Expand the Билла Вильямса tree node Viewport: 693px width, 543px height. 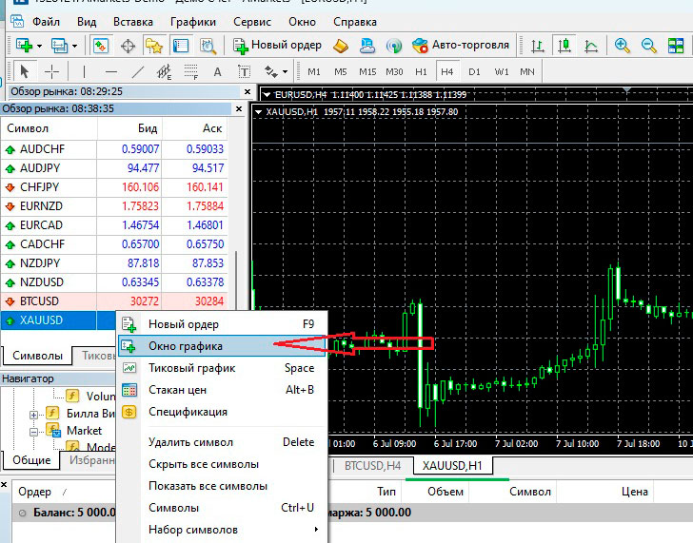34,414
